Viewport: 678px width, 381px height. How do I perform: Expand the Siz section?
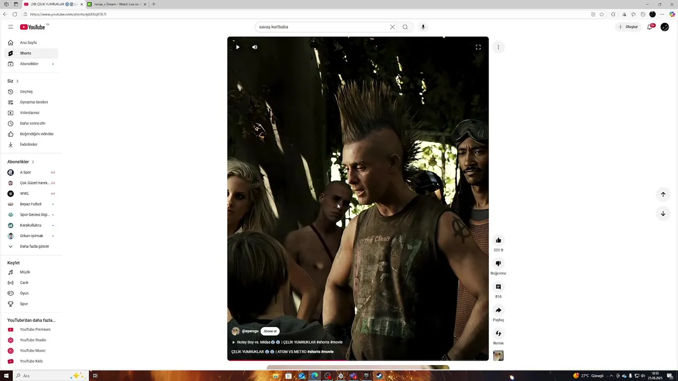point(13,81)
